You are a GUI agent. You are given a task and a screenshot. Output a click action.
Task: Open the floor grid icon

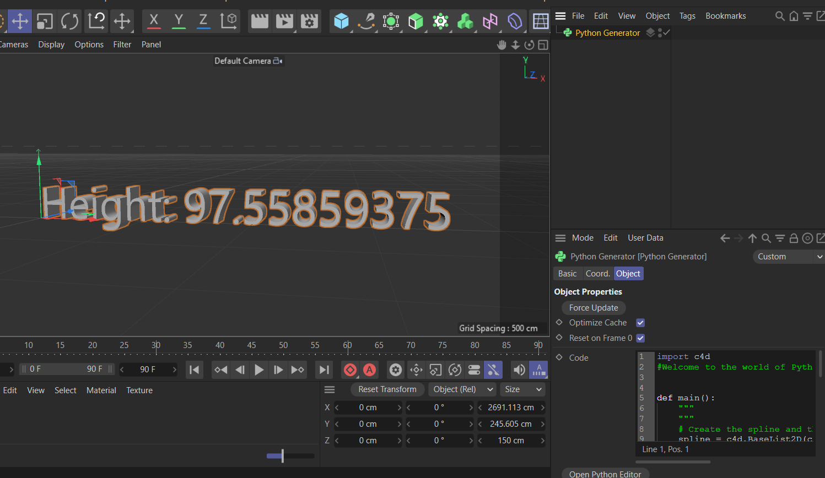click(x=540, y=21)
